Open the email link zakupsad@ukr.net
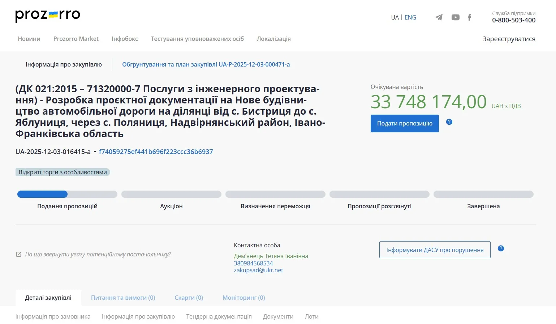 coord(258,270)
